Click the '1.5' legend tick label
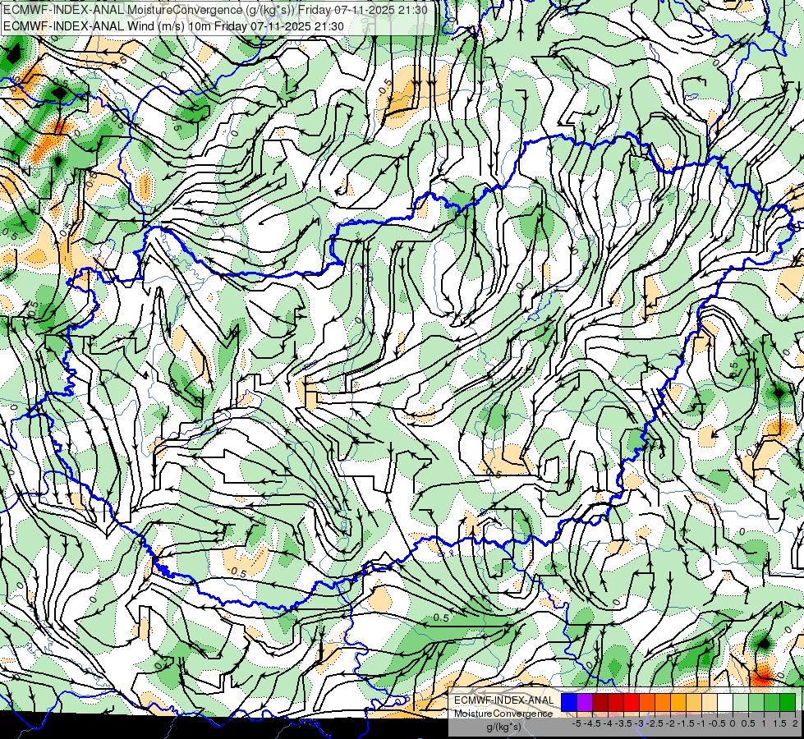Image resolution: width=804 pixels, height=739 pixels. tap(779, 723)
